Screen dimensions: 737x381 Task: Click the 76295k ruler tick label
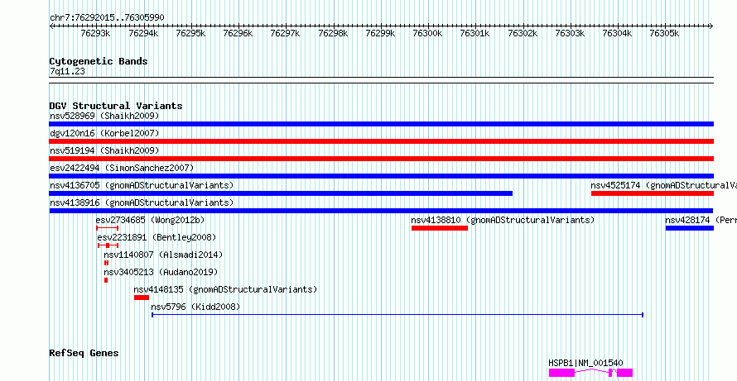pyautogui.click(x=190, y=33)
